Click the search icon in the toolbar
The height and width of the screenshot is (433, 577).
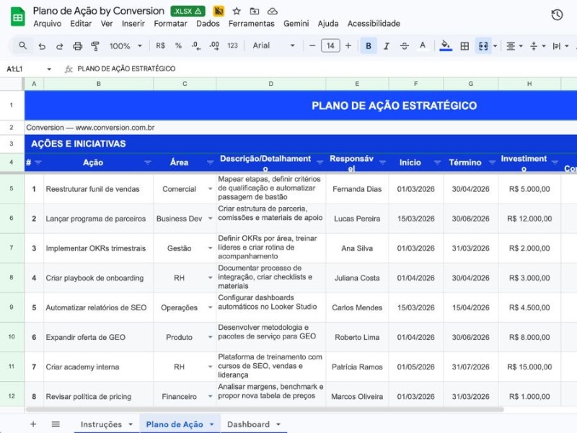pyautogui.click(x=22, y=46)
